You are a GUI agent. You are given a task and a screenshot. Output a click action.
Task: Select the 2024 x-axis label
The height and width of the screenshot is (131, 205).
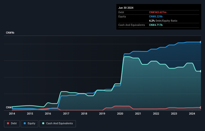tap(192, 114)
